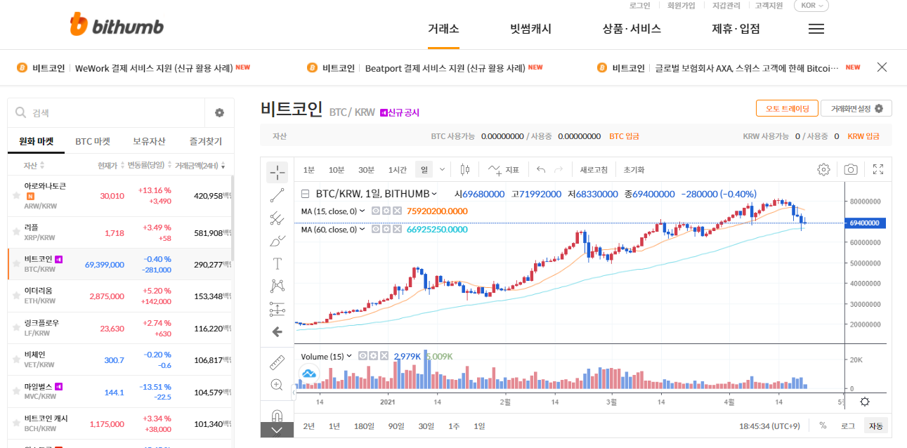Expand BTC/KRW symbol legend chevron
This screenshot has width=907, height=448.
pyautogui.click(x=434, y=194)
